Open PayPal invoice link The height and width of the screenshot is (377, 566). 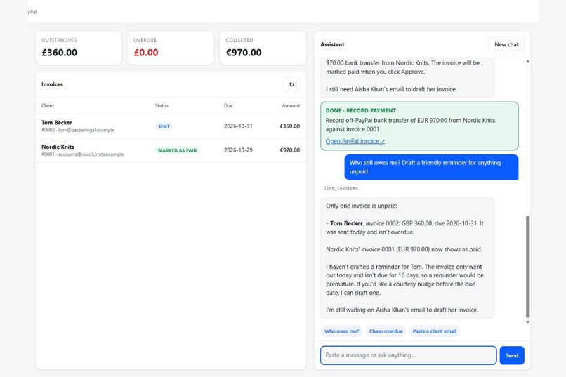coord(355,141)
